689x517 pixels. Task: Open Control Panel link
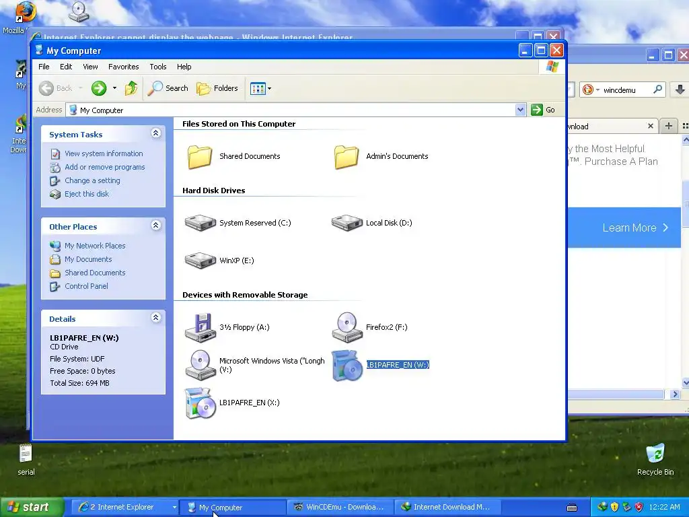point(86,286)
